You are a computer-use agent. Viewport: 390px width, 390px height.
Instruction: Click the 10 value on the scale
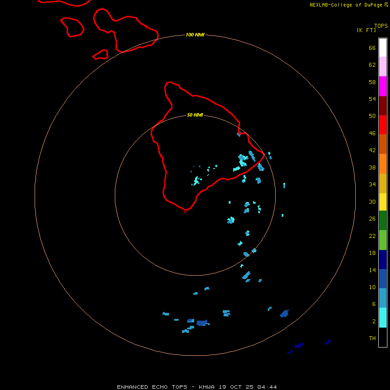point(372,287)
